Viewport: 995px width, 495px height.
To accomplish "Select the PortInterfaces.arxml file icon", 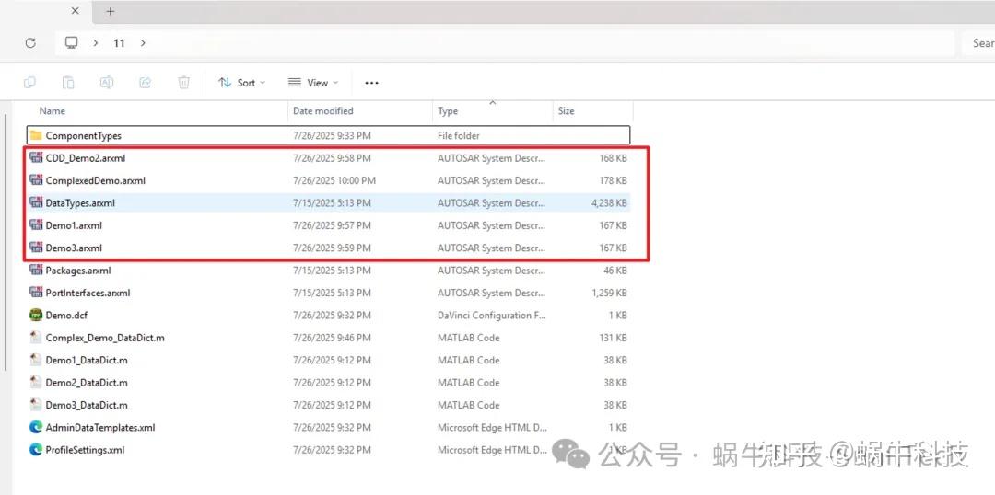I will tap(36, 293).
